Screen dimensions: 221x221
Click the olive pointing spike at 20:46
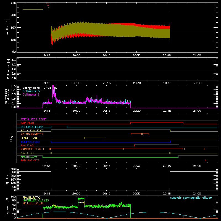click(170, 32)
